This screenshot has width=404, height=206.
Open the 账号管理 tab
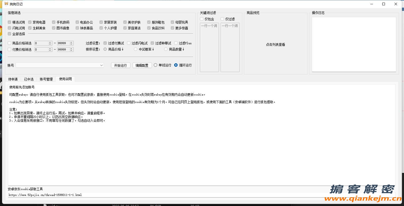(x=46, y=79)
